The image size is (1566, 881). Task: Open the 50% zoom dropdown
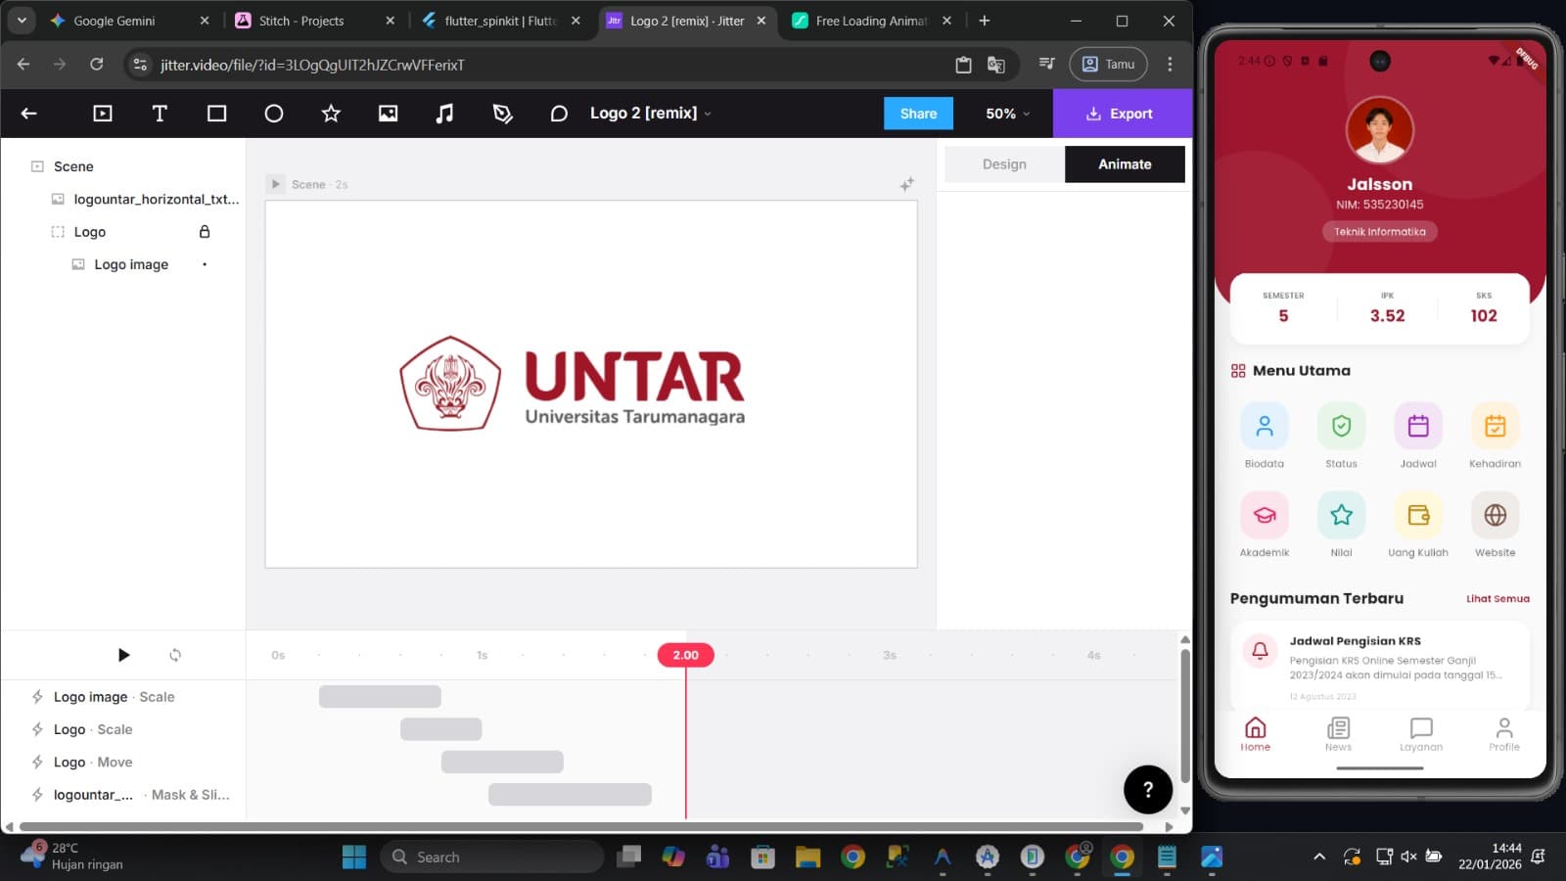coord(1007,114)
